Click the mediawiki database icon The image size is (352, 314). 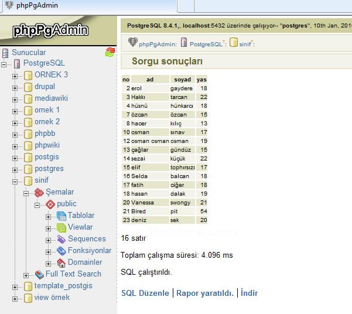click(x=28, y=99)
